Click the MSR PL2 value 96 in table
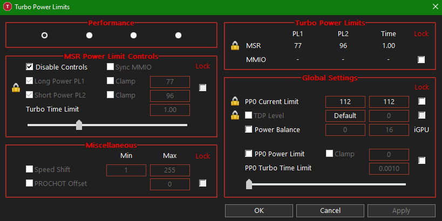Image resolution: width=442 pixels, height=221 pixels. tap(343, 46)
